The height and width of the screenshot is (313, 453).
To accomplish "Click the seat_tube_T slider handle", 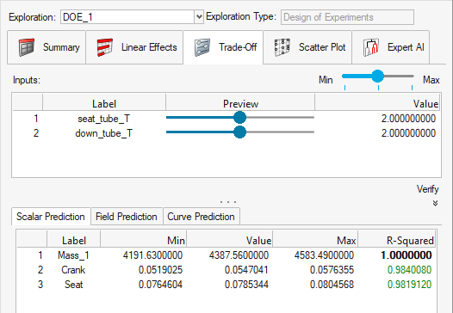I will pos(239,118).
